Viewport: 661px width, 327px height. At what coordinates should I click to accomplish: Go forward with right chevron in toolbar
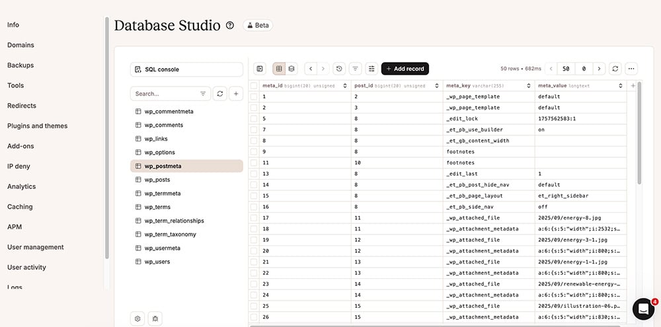tap(323, 69)
